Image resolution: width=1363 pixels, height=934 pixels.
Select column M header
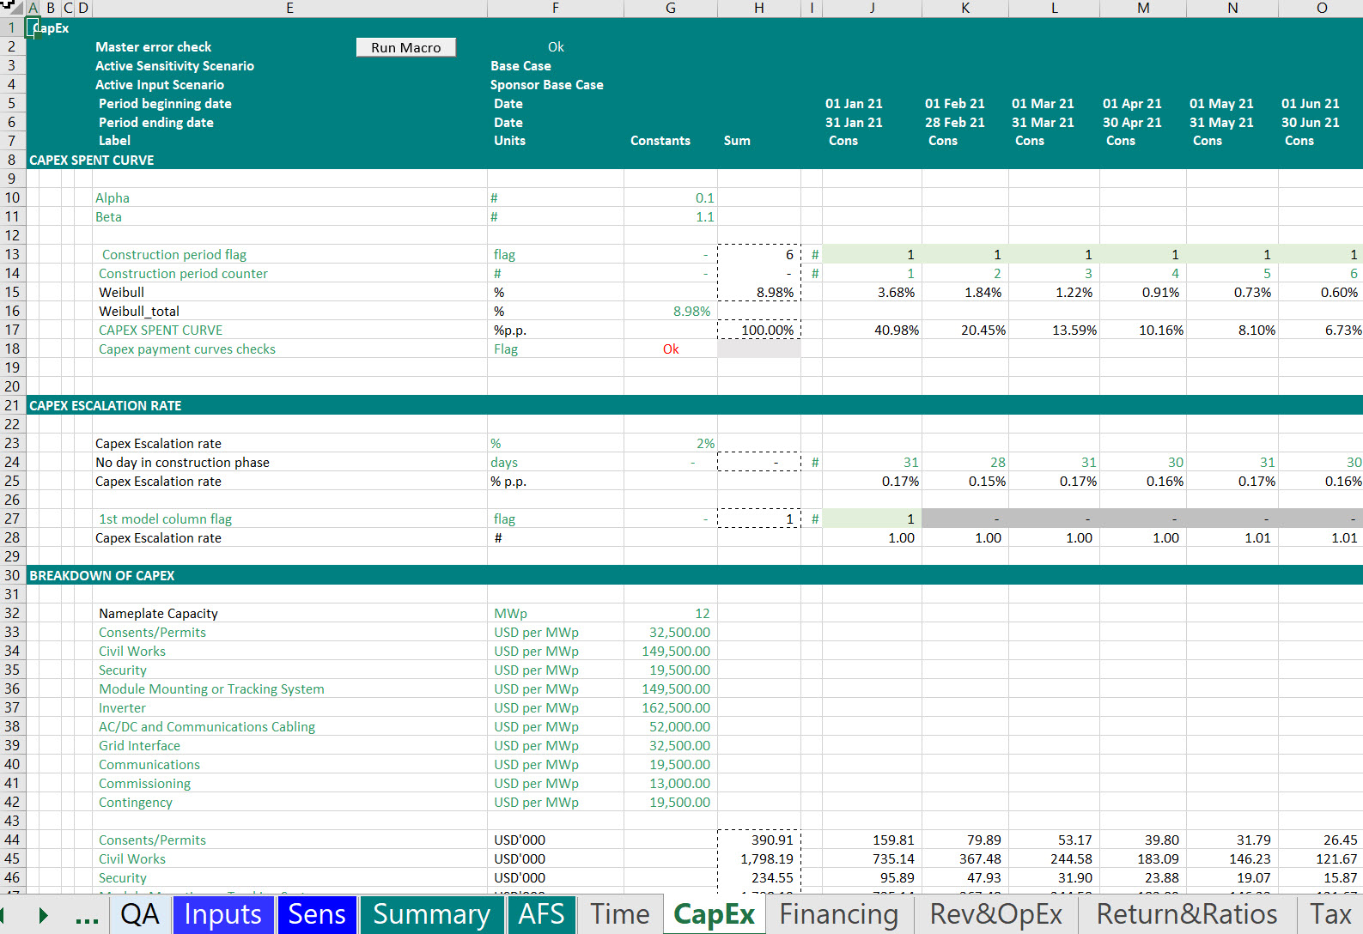pyautogui.click(x=1143, y=8)
